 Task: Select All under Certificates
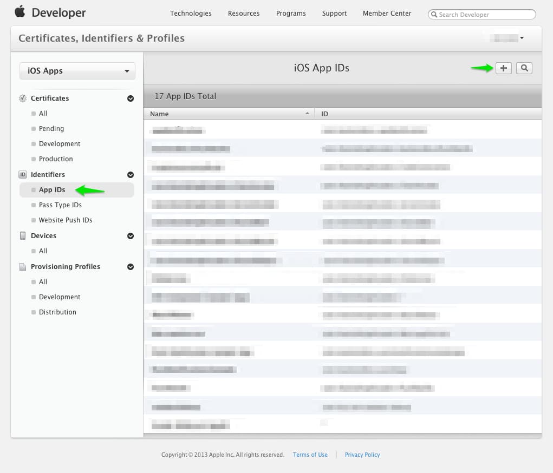43,114
